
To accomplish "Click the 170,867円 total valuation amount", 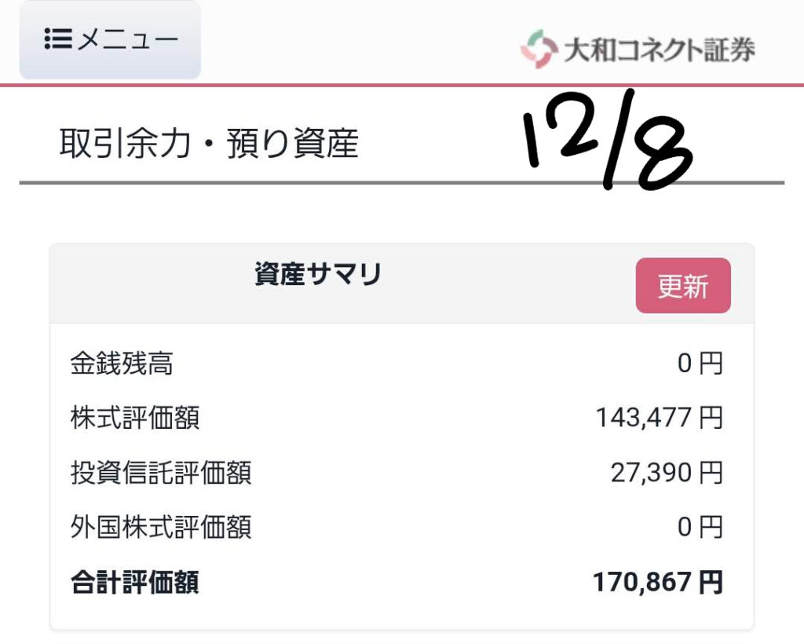I will click(x=657, y=583).
